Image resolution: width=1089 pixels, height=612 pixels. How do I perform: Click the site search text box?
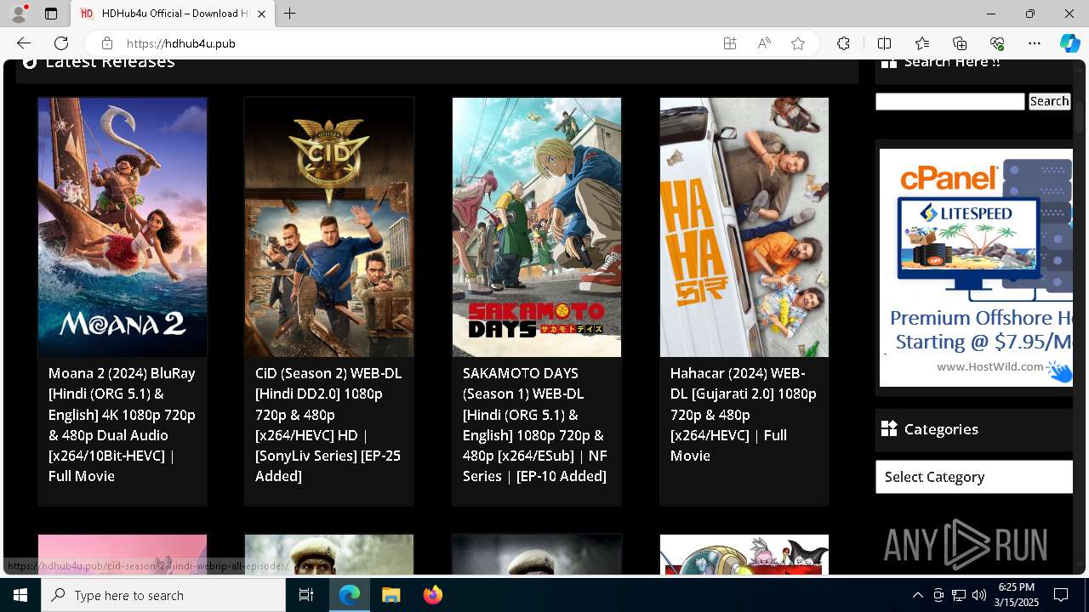tap(949, 101)
